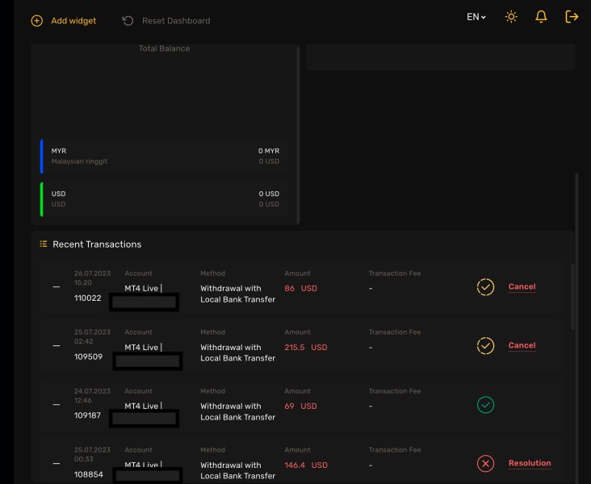
Task: Open the EN language dropdown
Action: point(476,17)
